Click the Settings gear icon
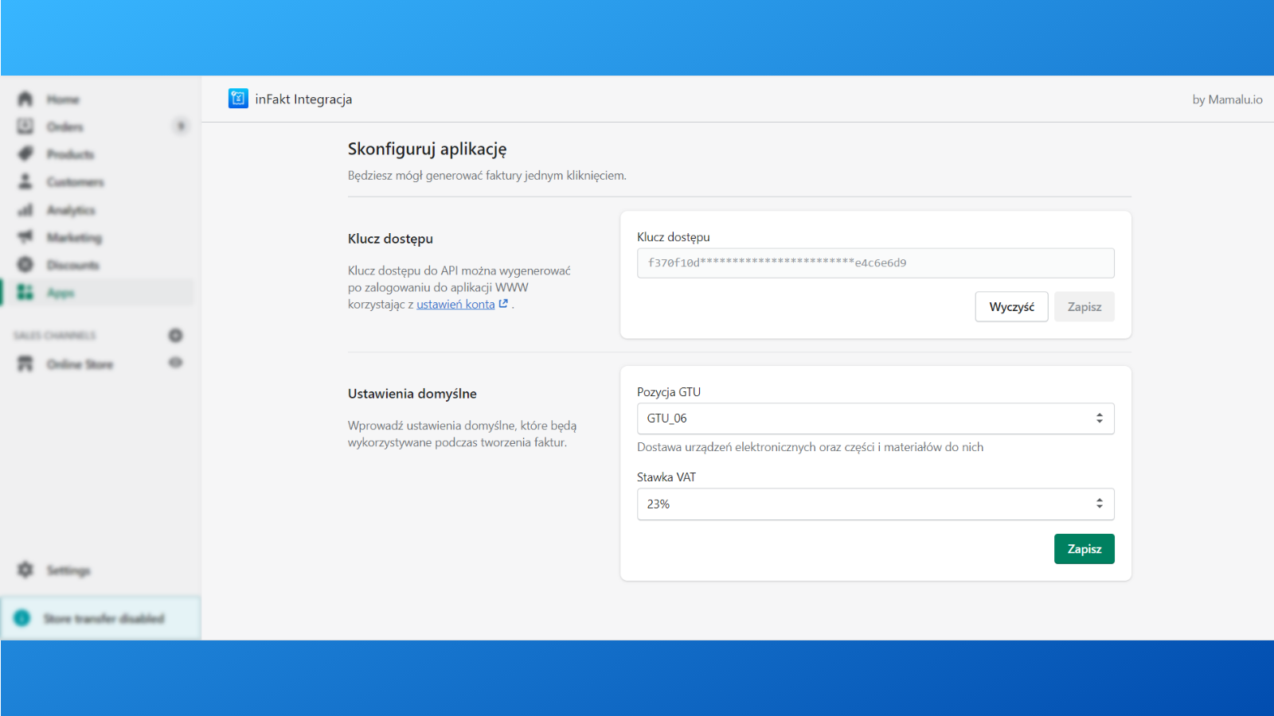This screenshot has height=716, width=1274. pyautogui.click(x=25, y=570)
